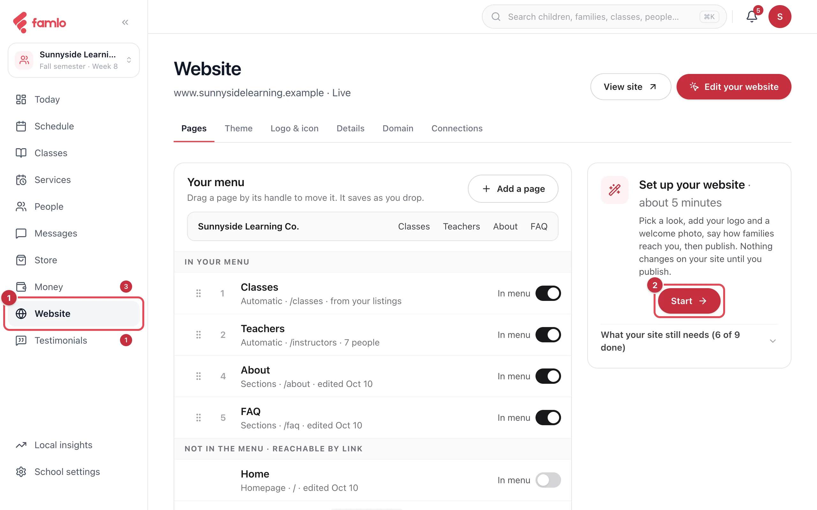Toggle FAQ page in menu off
817x510 pixels.
(548, 418)
